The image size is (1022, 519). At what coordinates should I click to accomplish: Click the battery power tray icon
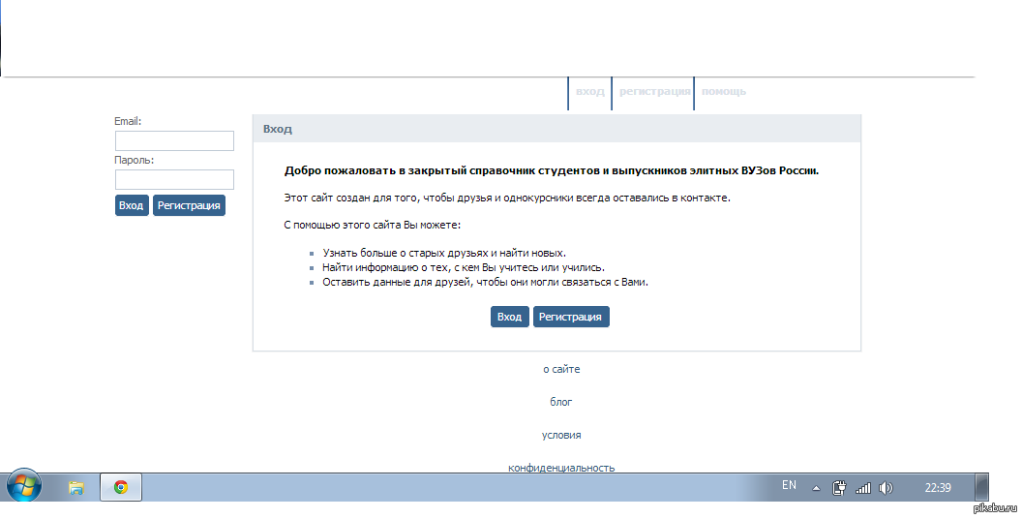pos(840,487)
